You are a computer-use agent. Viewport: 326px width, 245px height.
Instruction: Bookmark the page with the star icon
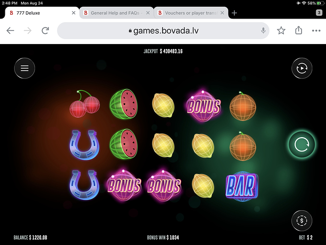(x=281, y=30)
